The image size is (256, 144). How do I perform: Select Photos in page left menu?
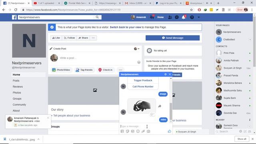click(x=17, y=92)
